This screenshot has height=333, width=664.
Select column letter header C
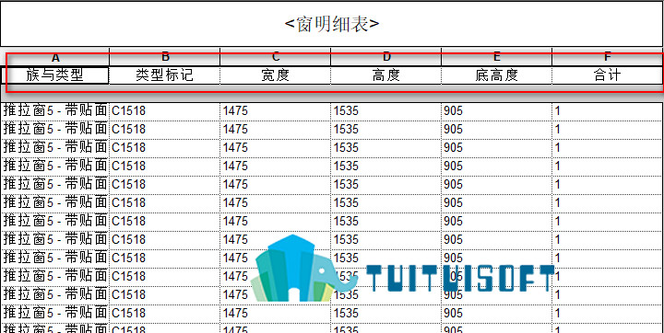coord(275,57)
